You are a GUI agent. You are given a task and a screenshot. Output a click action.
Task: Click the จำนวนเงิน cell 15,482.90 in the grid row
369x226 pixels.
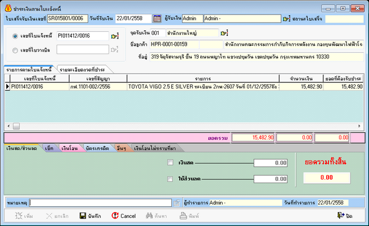tap(301, 86)
